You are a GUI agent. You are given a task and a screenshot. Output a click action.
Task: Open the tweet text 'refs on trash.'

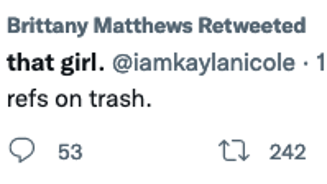(x=79, y=99)
